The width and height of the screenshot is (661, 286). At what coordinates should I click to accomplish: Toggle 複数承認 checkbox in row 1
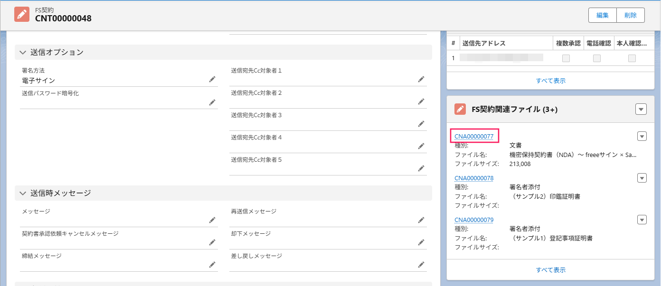tap(566, 58)
